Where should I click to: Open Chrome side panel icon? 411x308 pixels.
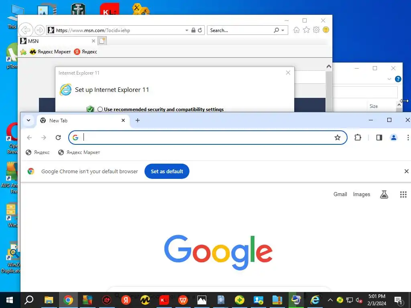[x=379, y=138]
